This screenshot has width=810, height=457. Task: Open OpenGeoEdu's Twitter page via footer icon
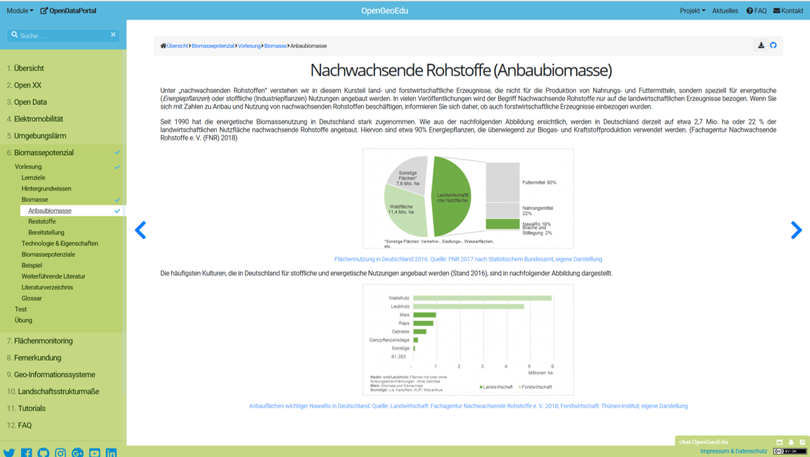(x=9, y=453)
